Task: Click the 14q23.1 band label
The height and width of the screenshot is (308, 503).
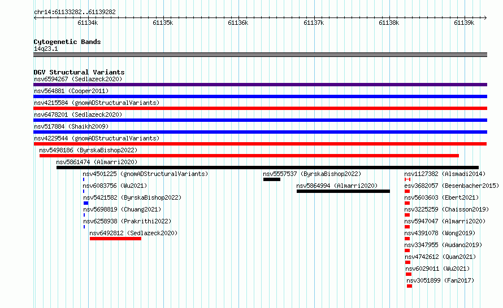Action: (x=46, y=49)
